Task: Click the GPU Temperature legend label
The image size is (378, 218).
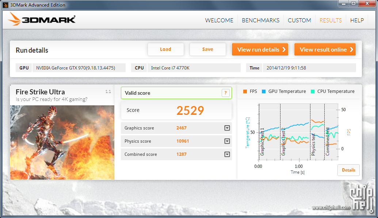Action: point(287,91)
